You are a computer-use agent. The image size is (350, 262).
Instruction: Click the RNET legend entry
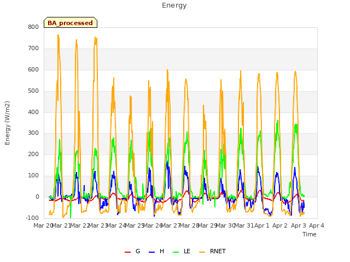[x=212, y=251]
